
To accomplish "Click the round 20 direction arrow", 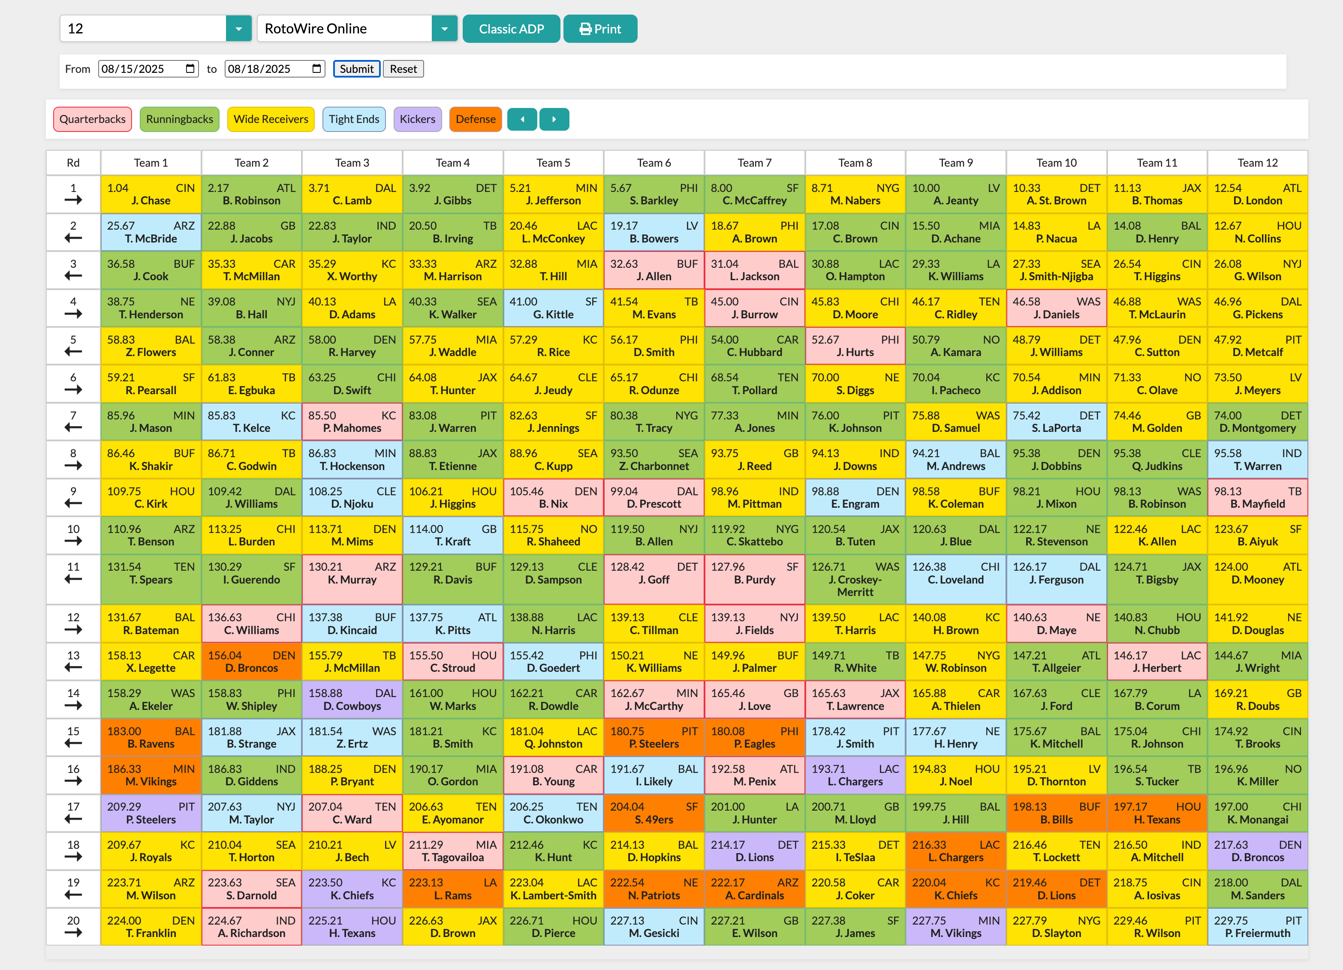I will coord(73,933).
